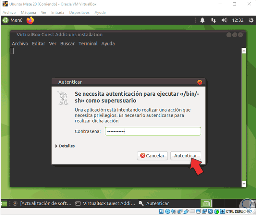Screen dimensions: 257x215
Task: Click the recording status icon
Action: (204, 211)
